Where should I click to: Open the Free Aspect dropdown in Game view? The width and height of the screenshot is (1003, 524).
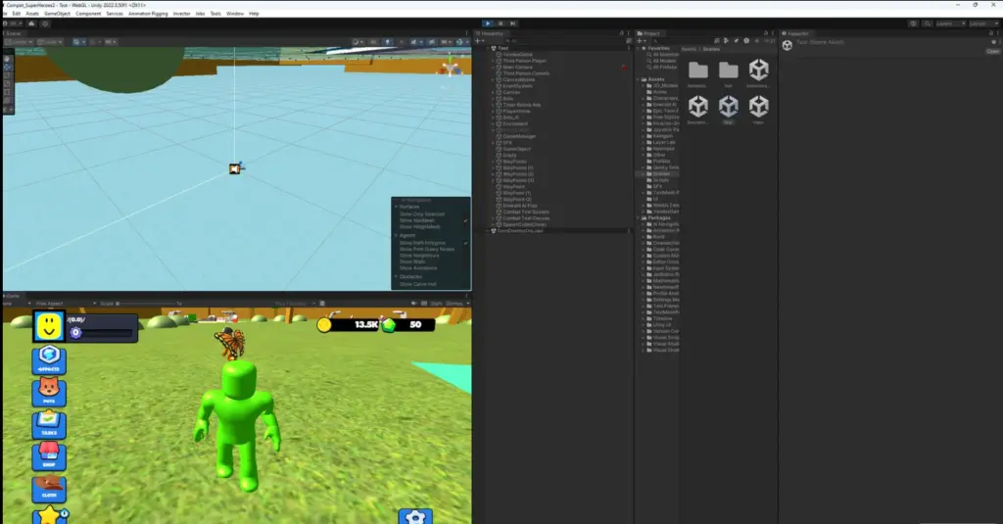click(66, 304)
